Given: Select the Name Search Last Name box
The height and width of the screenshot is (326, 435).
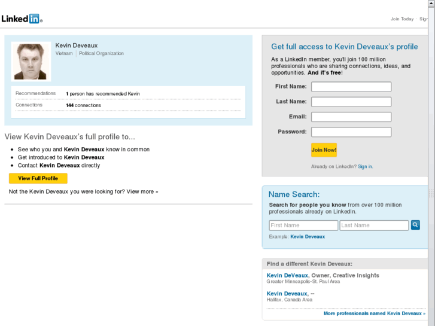Looking at the screenshot, I should click(374, 226).
